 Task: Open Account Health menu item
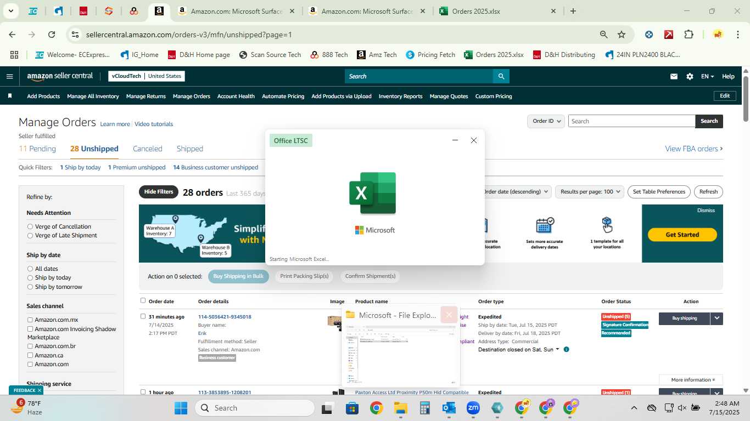(x=236, y=96)
